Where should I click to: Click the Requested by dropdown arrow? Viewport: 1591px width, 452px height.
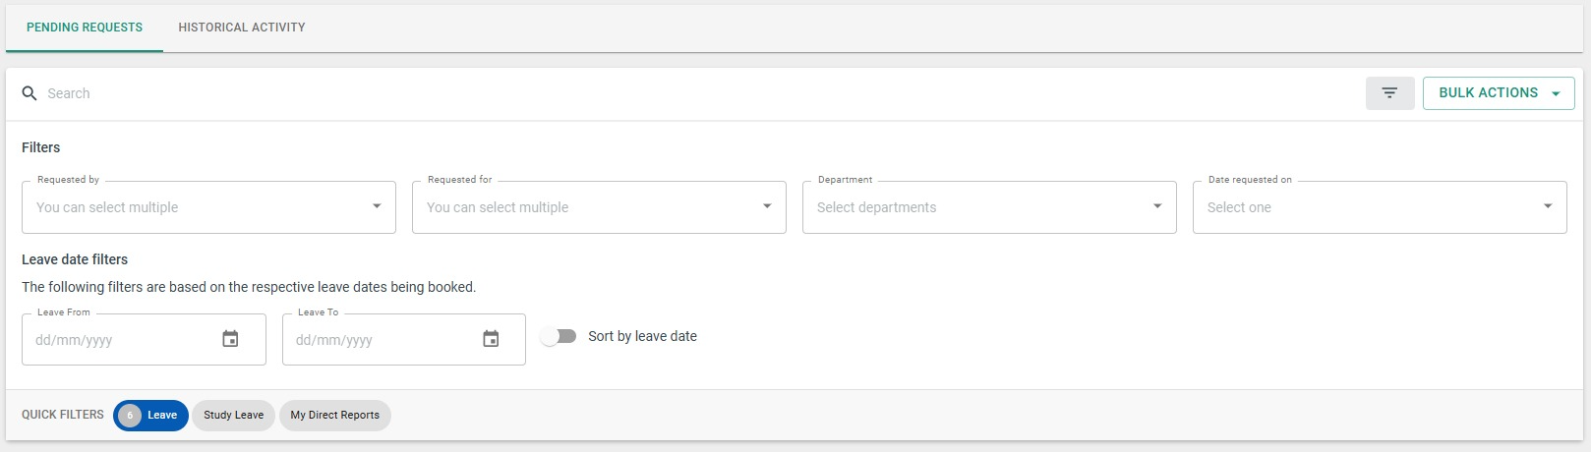tap(377, 206)
